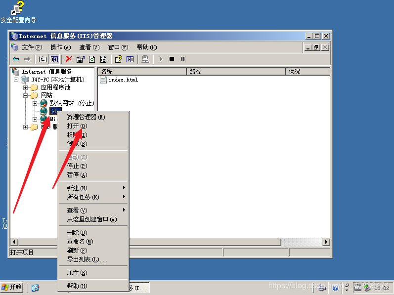
Task: Expand the 查看(V) context submenu
Action: [x=93, y=210]
